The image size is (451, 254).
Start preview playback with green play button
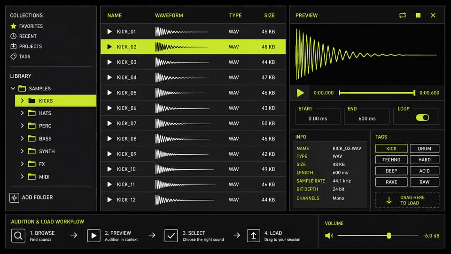(300, 93)
